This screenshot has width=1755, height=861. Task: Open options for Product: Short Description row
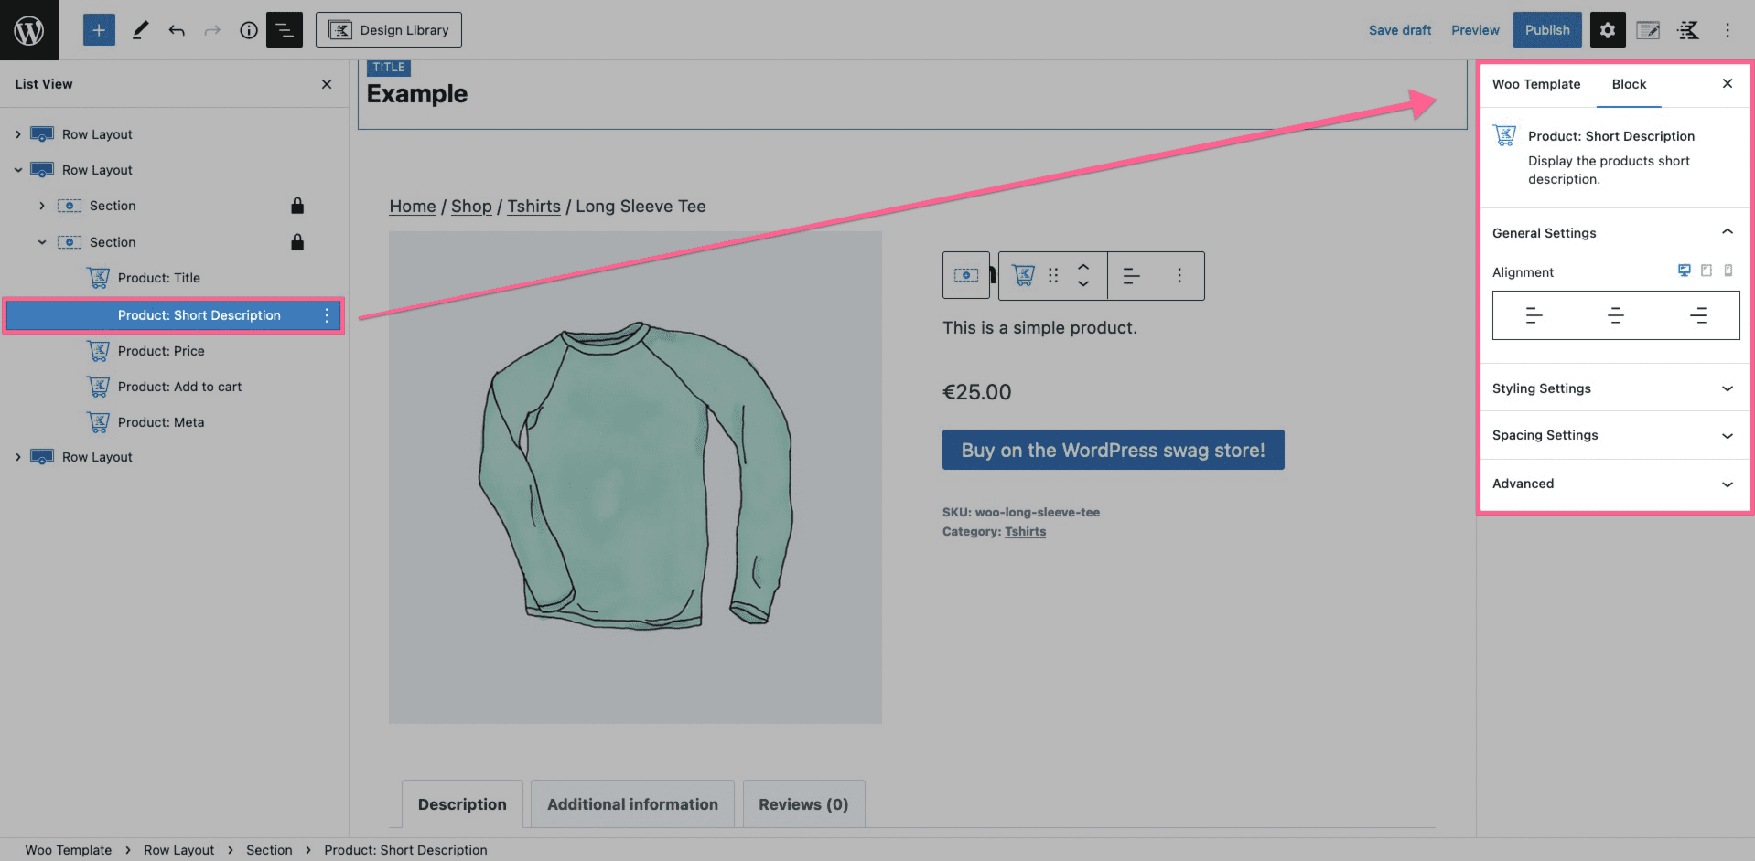tap(327, 315)
